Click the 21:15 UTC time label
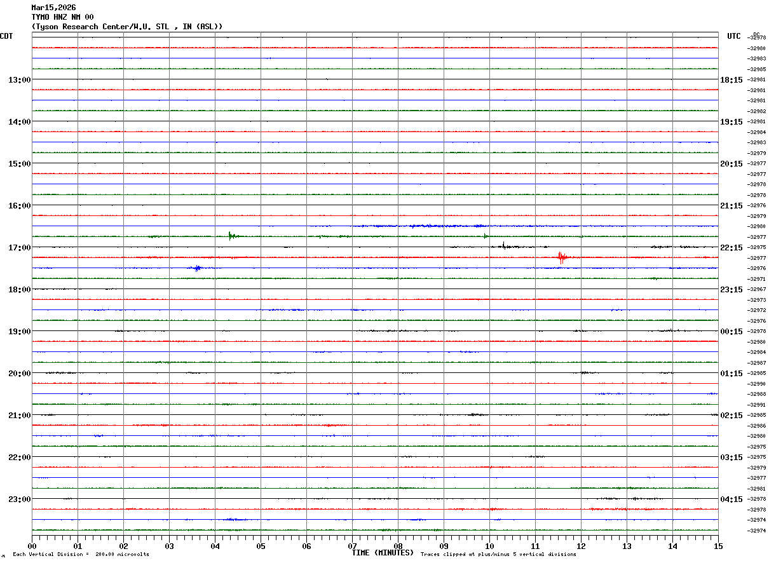The width and height of the screenshot is (769, 563). coord(732,205)
